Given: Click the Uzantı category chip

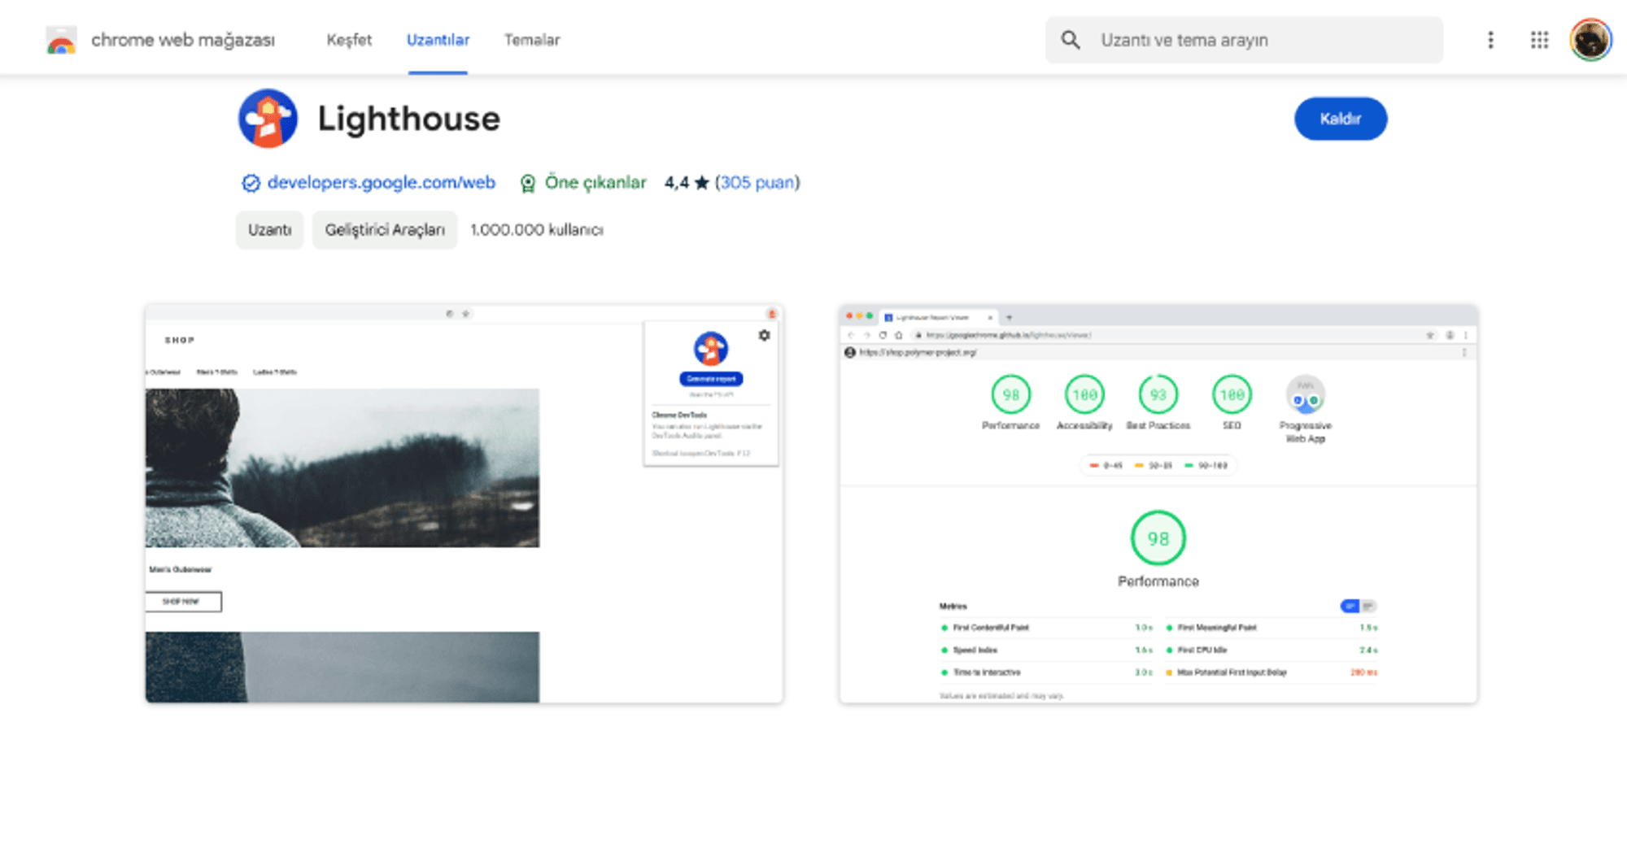Looking at the screenshot, I should 269,230.
